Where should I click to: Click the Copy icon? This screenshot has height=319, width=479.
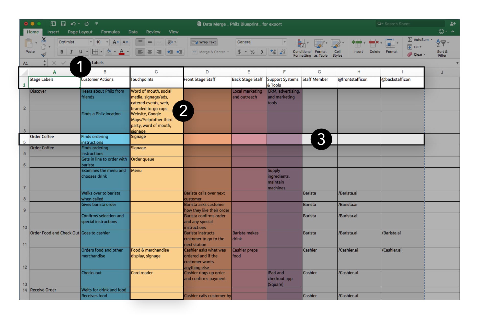[x=44, y=47]
